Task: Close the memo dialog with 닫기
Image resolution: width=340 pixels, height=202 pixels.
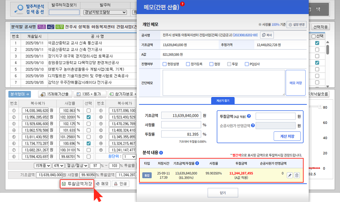Action: (223, 193)
